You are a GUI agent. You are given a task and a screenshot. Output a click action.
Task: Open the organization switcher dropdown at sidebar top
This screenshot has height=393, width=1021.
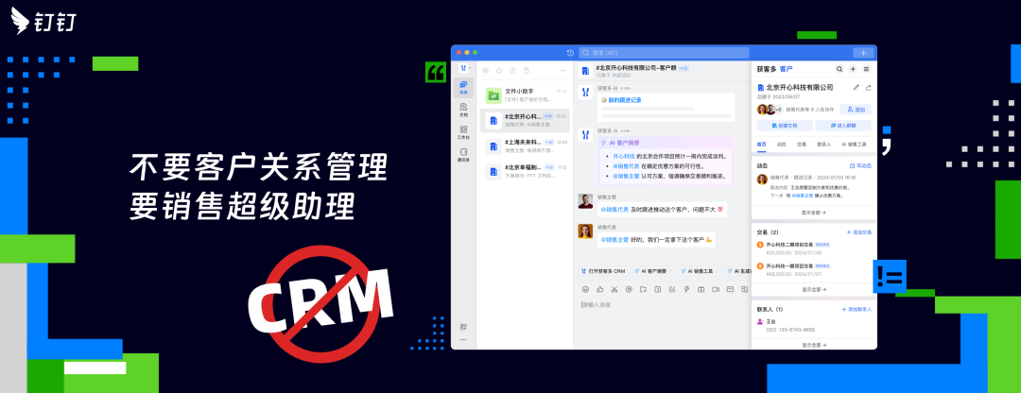[464, 68]
